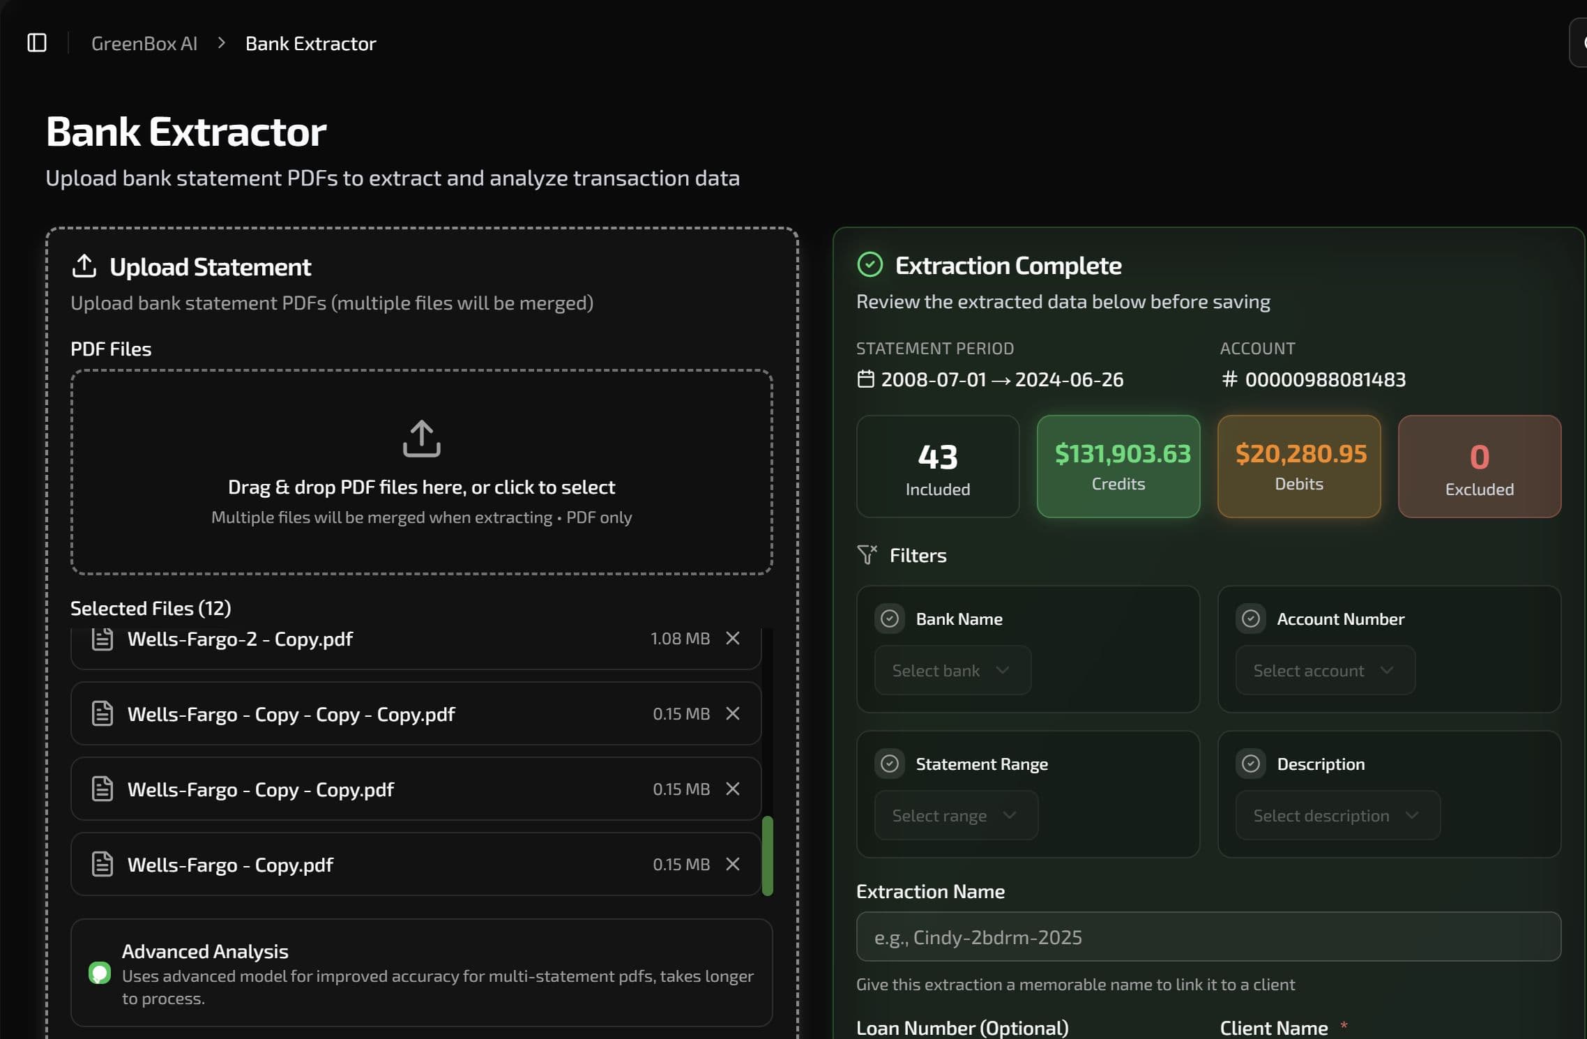Screen dimensions: 1587x1039
Task: Click the file list green scrollbar thumb
Action: pyautogui.click(x=768, y=856)
